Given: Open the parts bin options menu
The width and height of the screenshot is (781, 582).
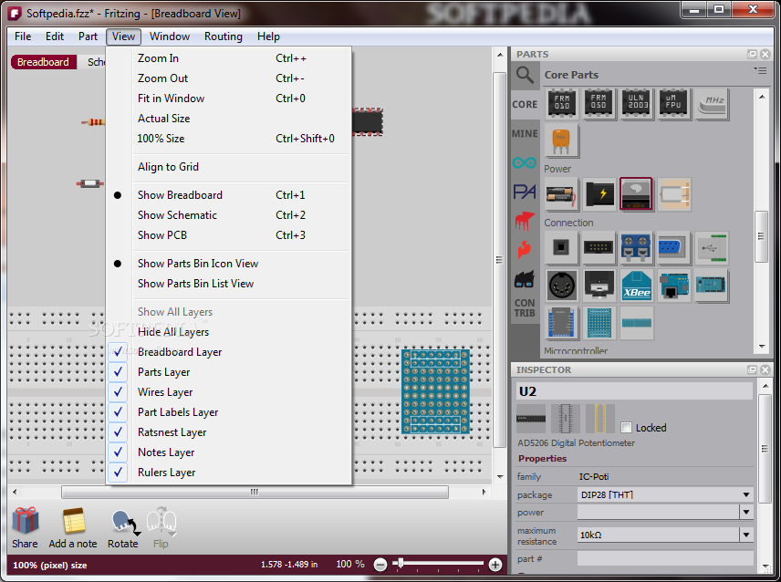Looking at the screenshot, I should click(760, 70).
